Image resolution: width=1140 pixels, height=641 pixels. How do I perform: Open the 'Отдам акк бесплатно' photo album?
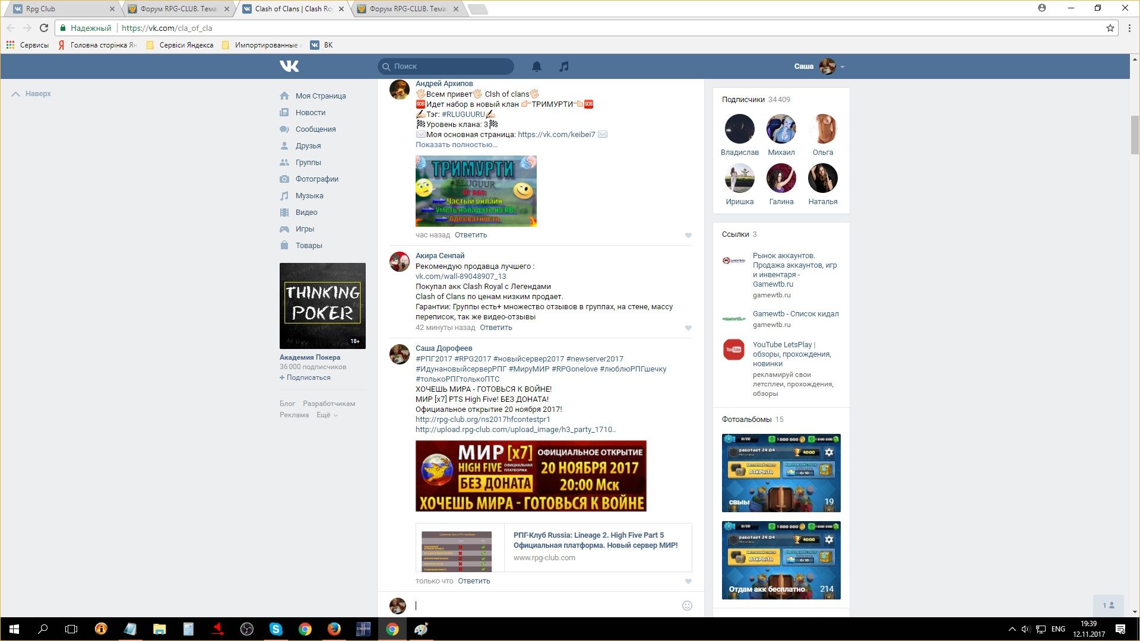point(781,560)
